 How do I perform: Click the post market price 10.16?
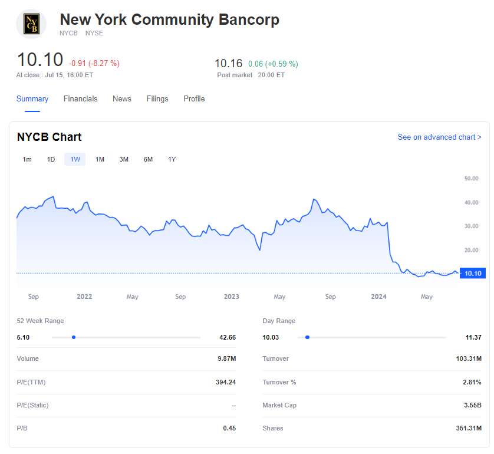click(228, 63)
